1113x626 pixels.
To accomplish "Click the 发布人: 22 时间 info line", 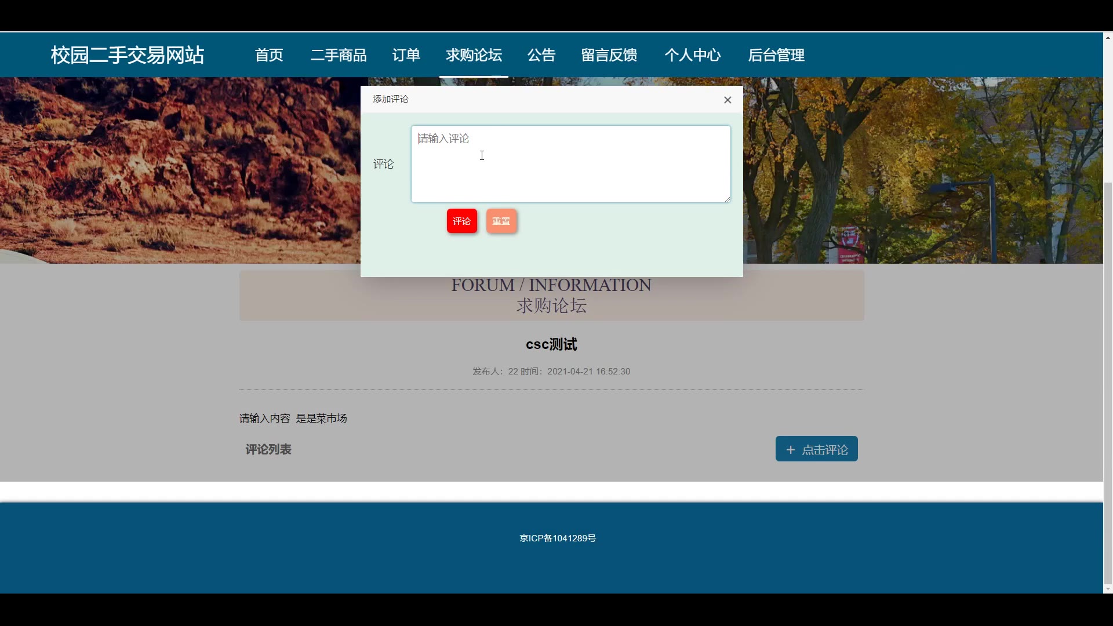I will click(x=551, y=372).
